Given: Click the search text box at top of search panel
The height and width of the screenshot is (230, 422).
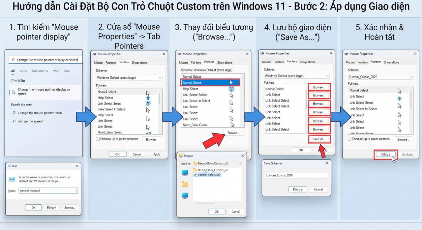Looking at the screenshot, I should coord(45,60).
